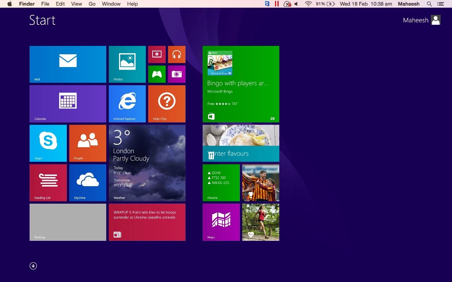Open the People tile
The image size is (452, 282).
click(x=88, y=143)
